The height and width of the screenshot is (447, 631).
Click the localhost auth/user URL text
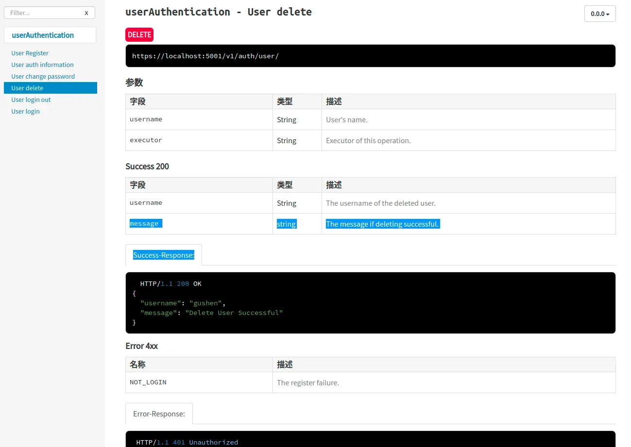pos(205,56)
